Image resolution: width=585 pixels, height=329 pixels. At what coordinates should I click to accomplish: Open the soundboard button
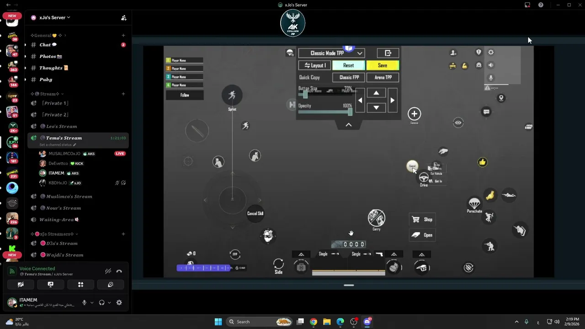(111, 284)
